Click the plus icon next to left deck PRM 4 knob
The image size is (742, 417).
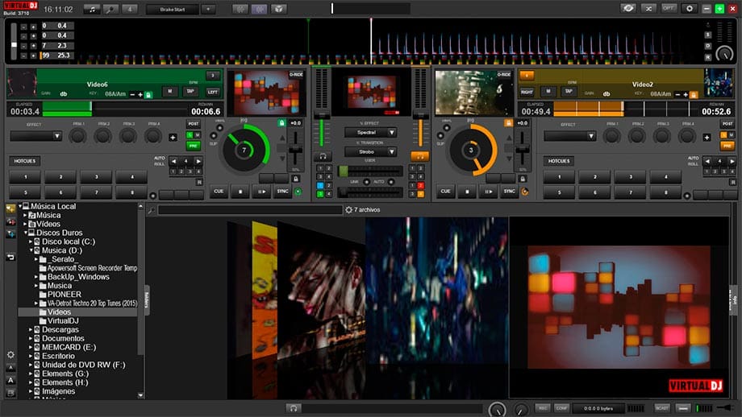[x=173, y=138]
